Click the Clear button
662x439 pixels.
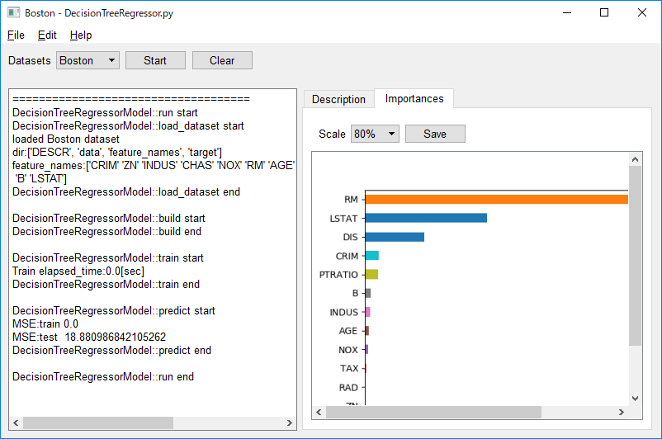223,60
